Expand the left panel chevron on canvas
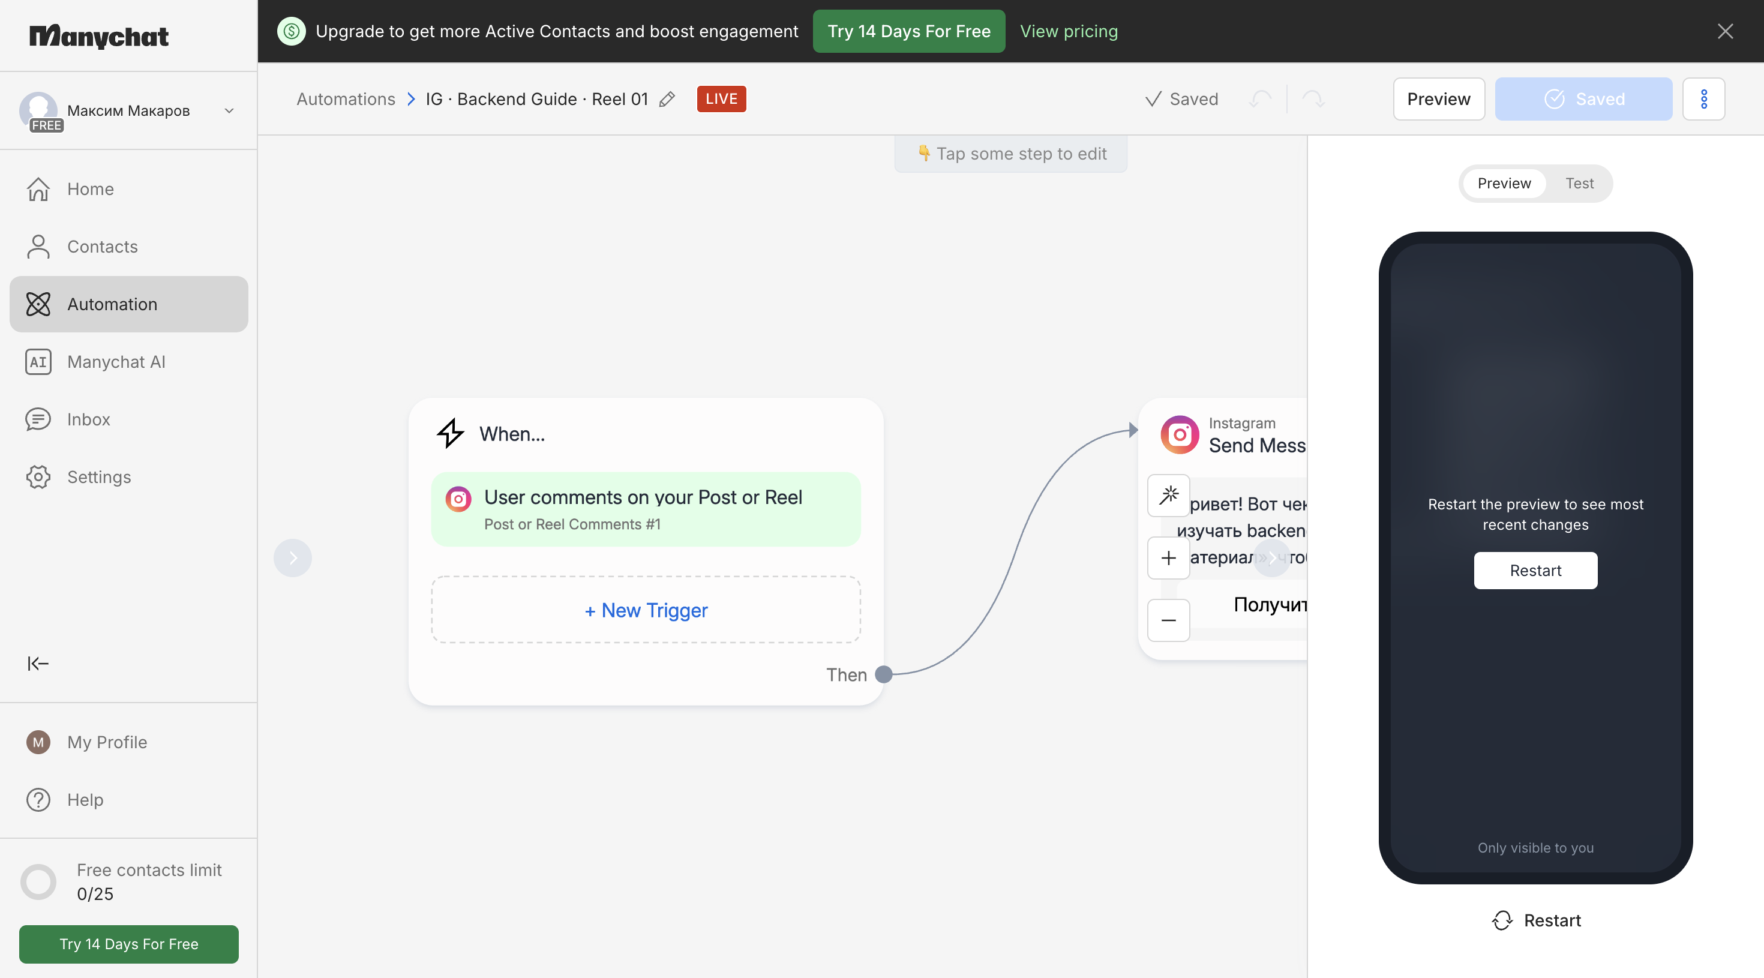 [x=293, y=558]
